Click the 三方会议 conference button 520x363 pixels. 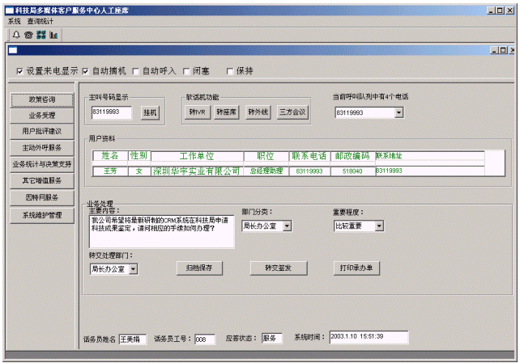[292, 112]
